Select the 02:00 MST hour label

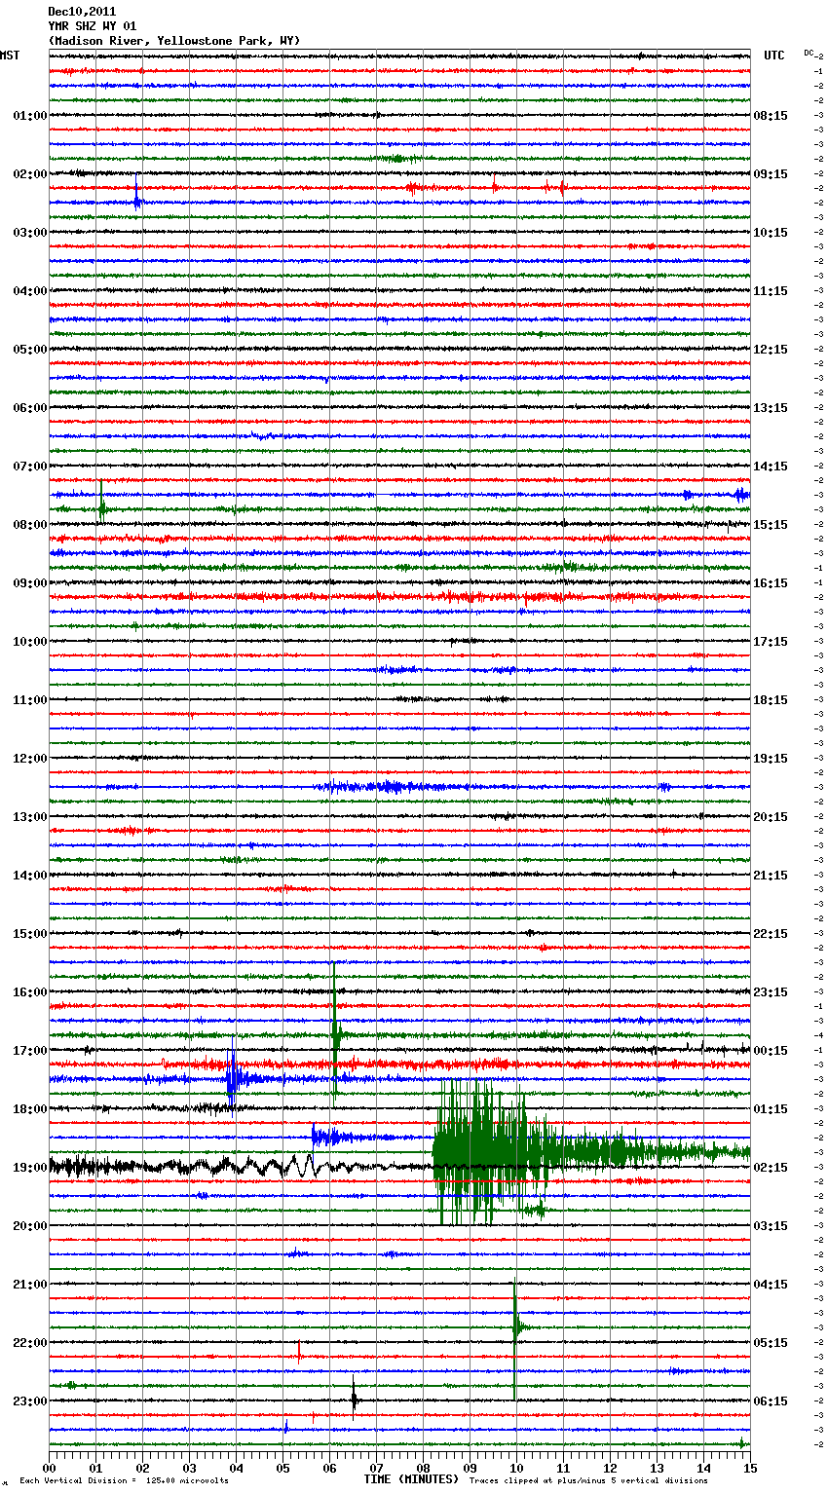(30, 174)
